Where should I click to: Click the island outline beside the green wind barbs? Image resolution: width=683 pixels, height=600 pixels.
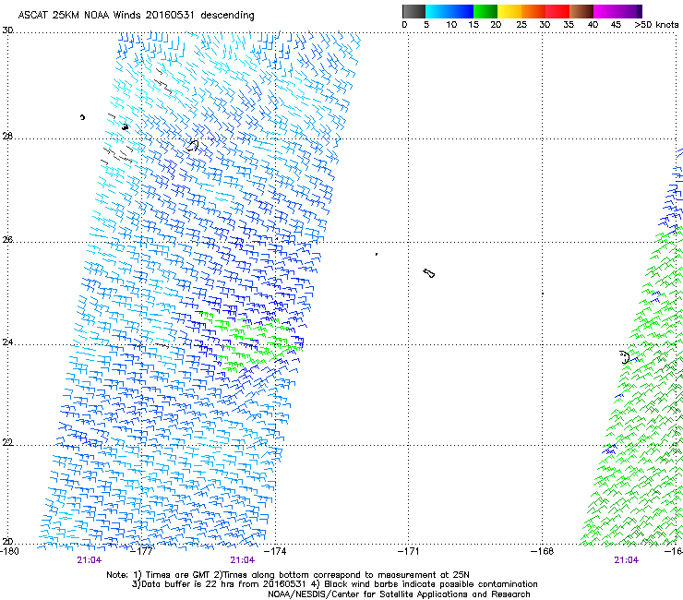click(625, 357)
